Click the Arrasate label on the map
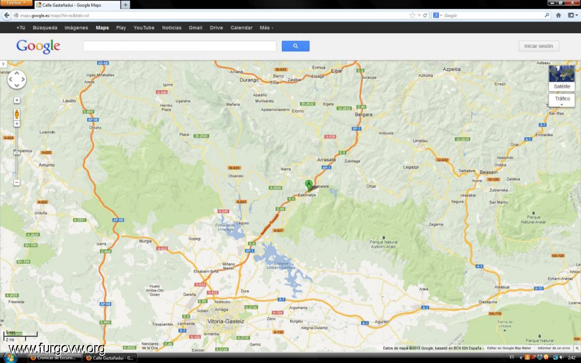This screenshot has height=363, width=581. 326,160
